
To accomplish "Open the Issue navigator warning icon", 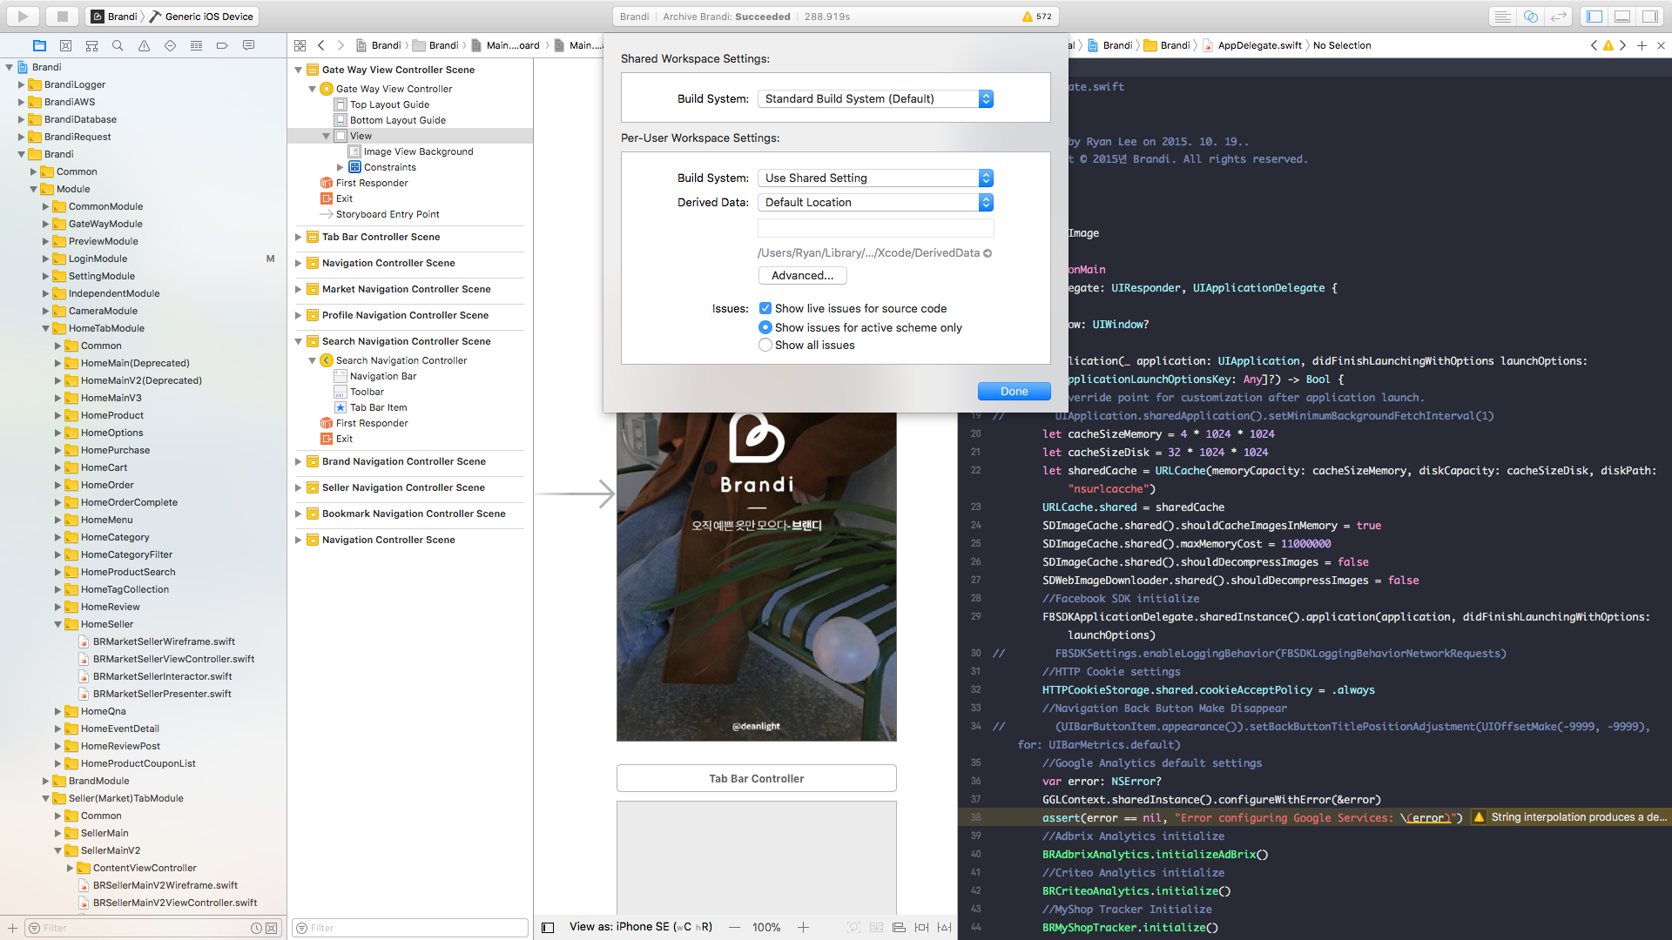I will [x=144, y=45].
